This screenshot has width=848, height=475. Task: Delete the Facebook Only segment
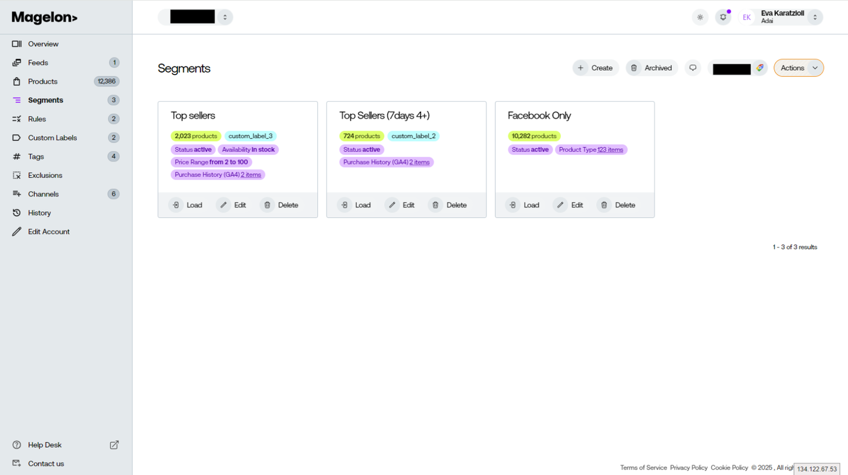click(x=617, y=205)
